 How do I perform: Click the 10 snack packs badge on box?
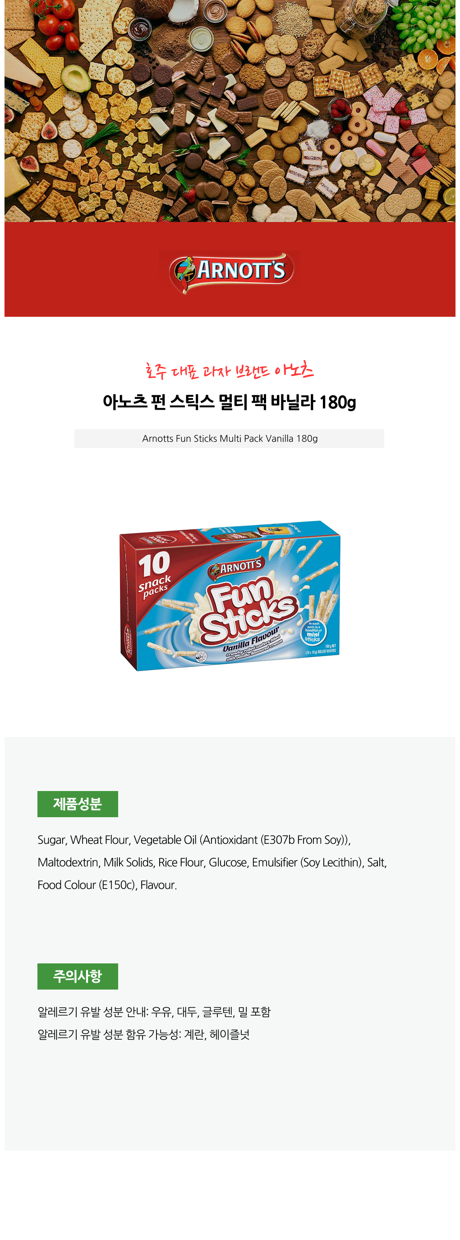pyautogui.click(x=154, y=575)
